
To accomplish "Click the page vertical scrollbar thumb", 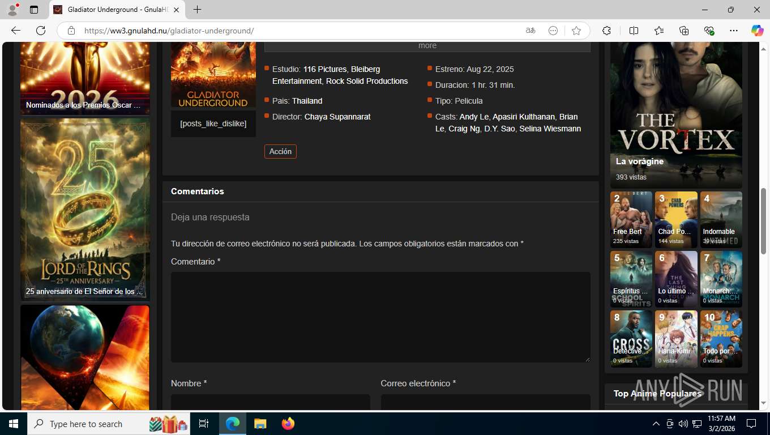I will click(x=763, y=221).
